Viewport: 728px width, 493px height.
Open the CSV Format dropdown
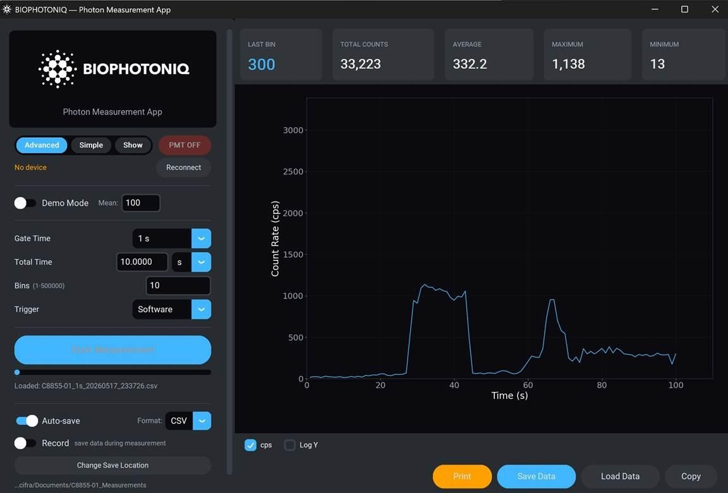tap(188, 420)
